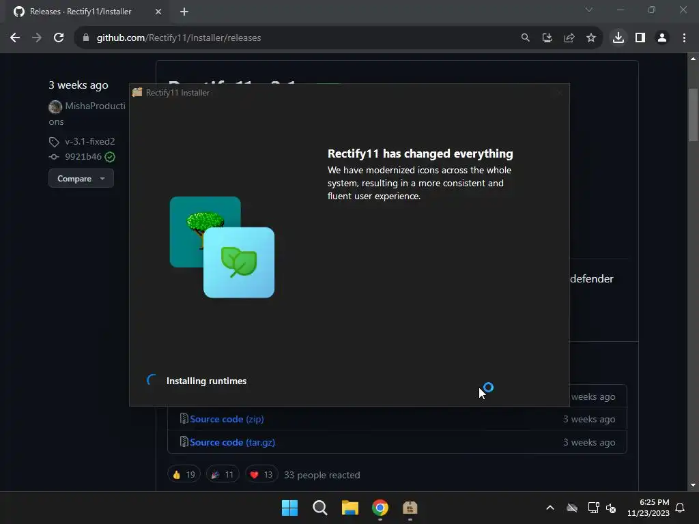Open notification bell in taskbar
This screenshot has height=524, width=699.
(x=680, y=508)
